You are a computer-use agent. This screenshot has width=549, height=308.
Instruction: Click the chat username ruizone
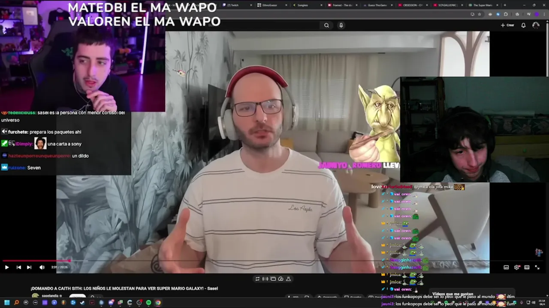(17, 168)
